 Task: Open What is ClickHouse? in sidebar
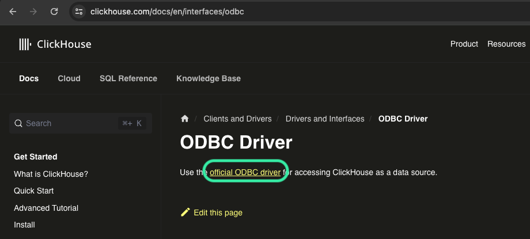pos(51,174)
